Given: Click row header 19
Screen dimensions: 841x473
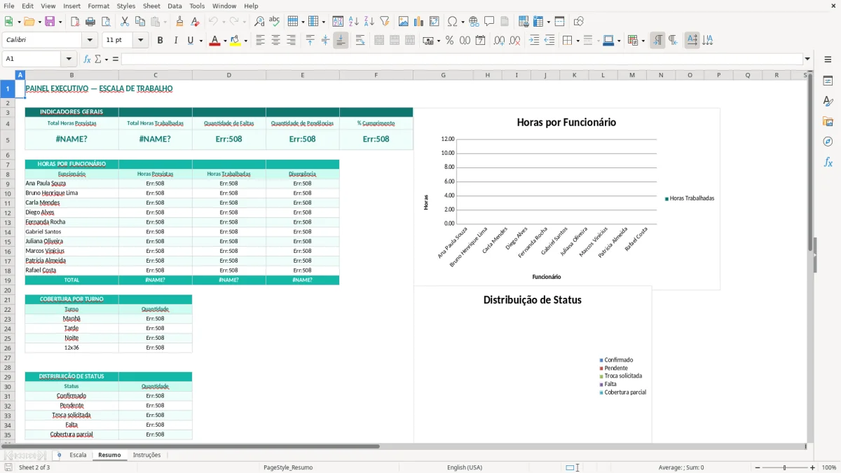Looking at the screenshot, I should 8,280.
